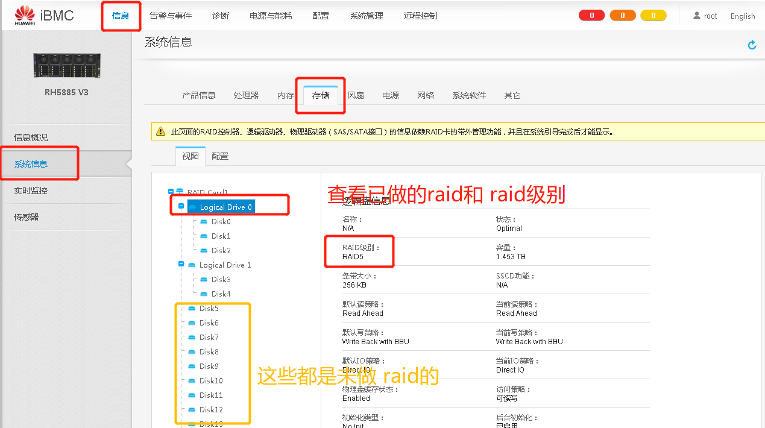Click the root user icon
The width and height of the screenshot is (765, 428).
click(697, 16)
